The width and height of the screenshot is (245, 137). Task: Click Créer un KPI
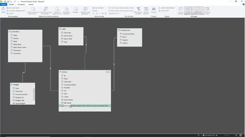click(163, 11)
